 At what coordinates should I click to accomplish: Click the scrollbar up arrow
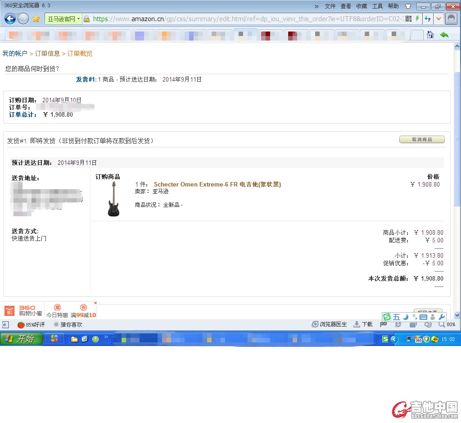(x=457, y=46)
